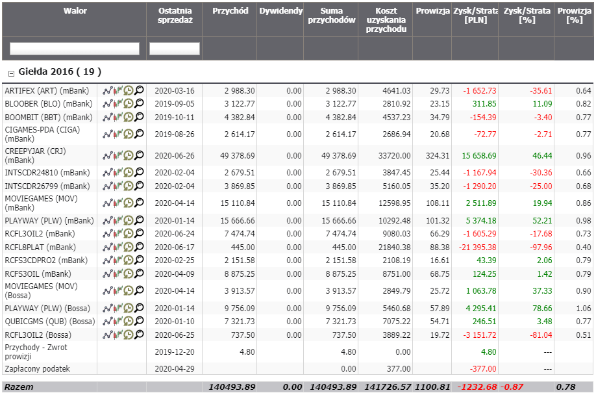596x395 pixels.
Task: Show history clock icon for INTSCDR24810
Action: point(129,172)
